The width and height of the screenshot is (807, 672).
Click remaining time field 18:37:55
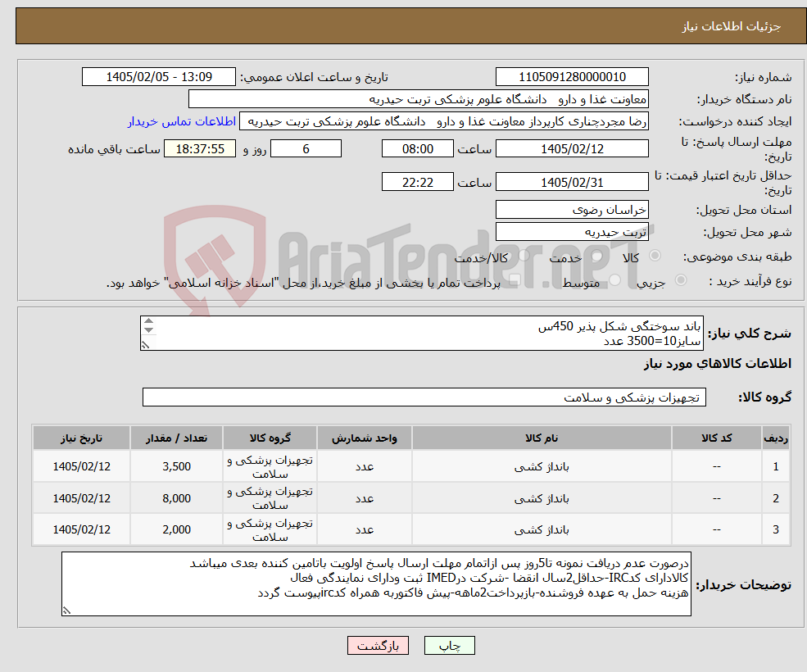point(200,149)
